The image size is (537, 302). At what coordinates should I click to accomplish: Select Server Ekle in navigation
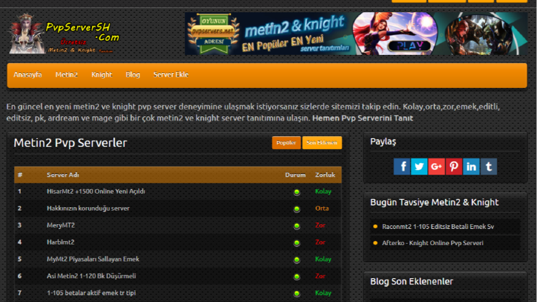coord(171,74)
